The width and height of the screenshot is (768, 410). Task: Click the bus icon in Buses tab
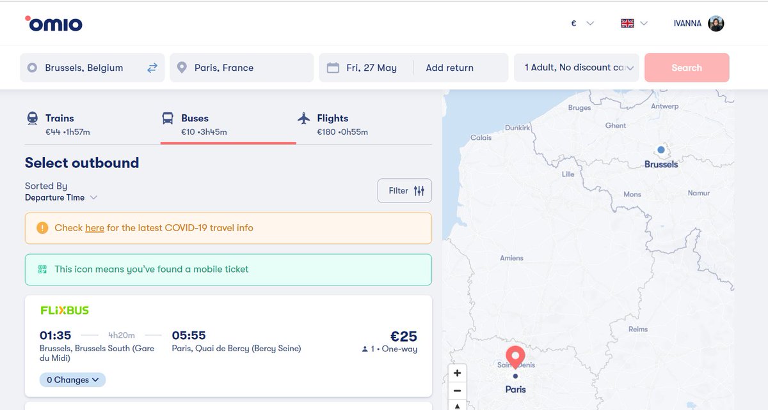click(x=168, y=119)
